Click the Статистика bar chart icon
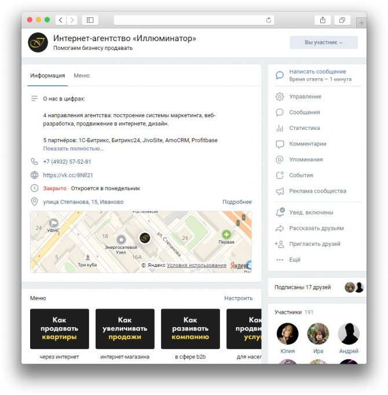Screen dimensions: 388x395 279,128
